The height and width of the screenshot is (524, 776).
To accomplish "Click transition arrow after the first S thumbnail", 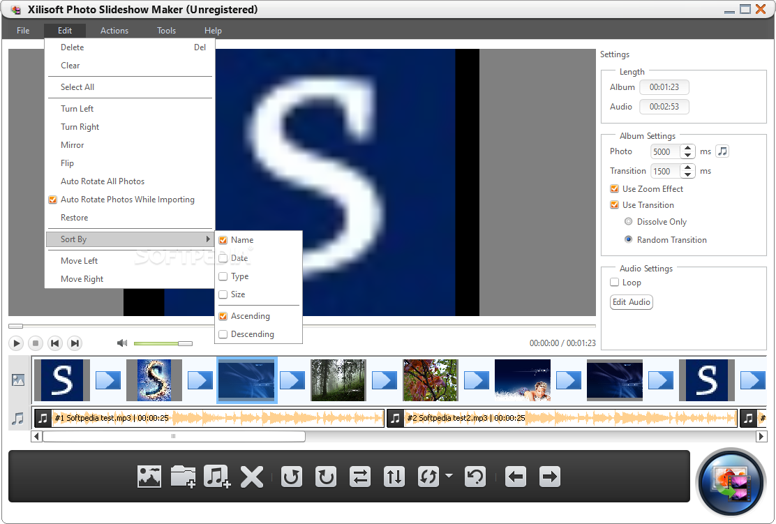I will tap(108, 380).
